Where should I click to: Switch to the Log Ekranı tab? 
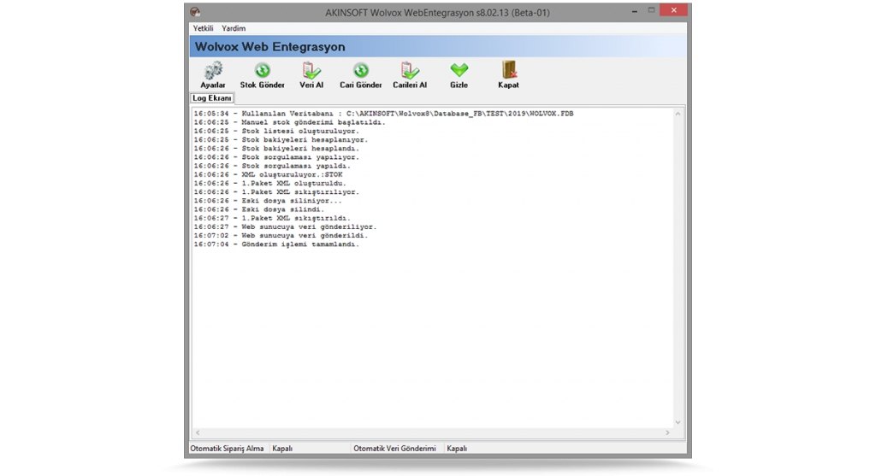click(212, 98)
